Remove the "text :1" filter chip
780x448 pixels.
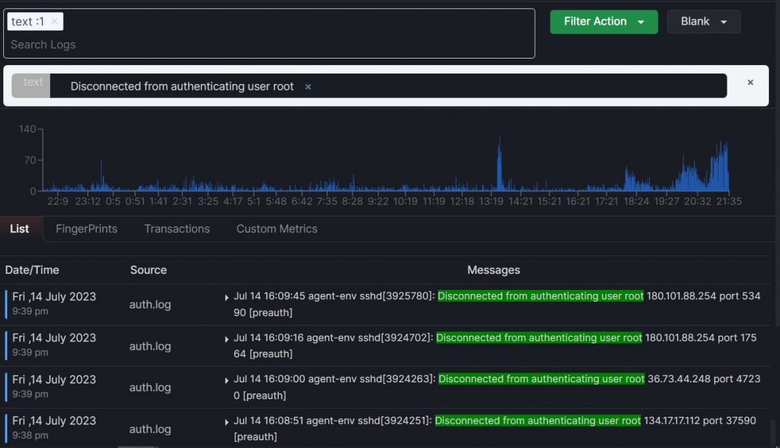point(55,21)
